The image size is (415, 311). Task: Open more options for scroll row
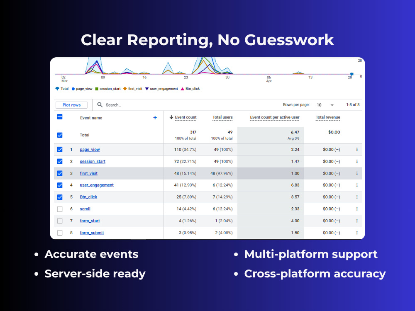coord(357,209)
